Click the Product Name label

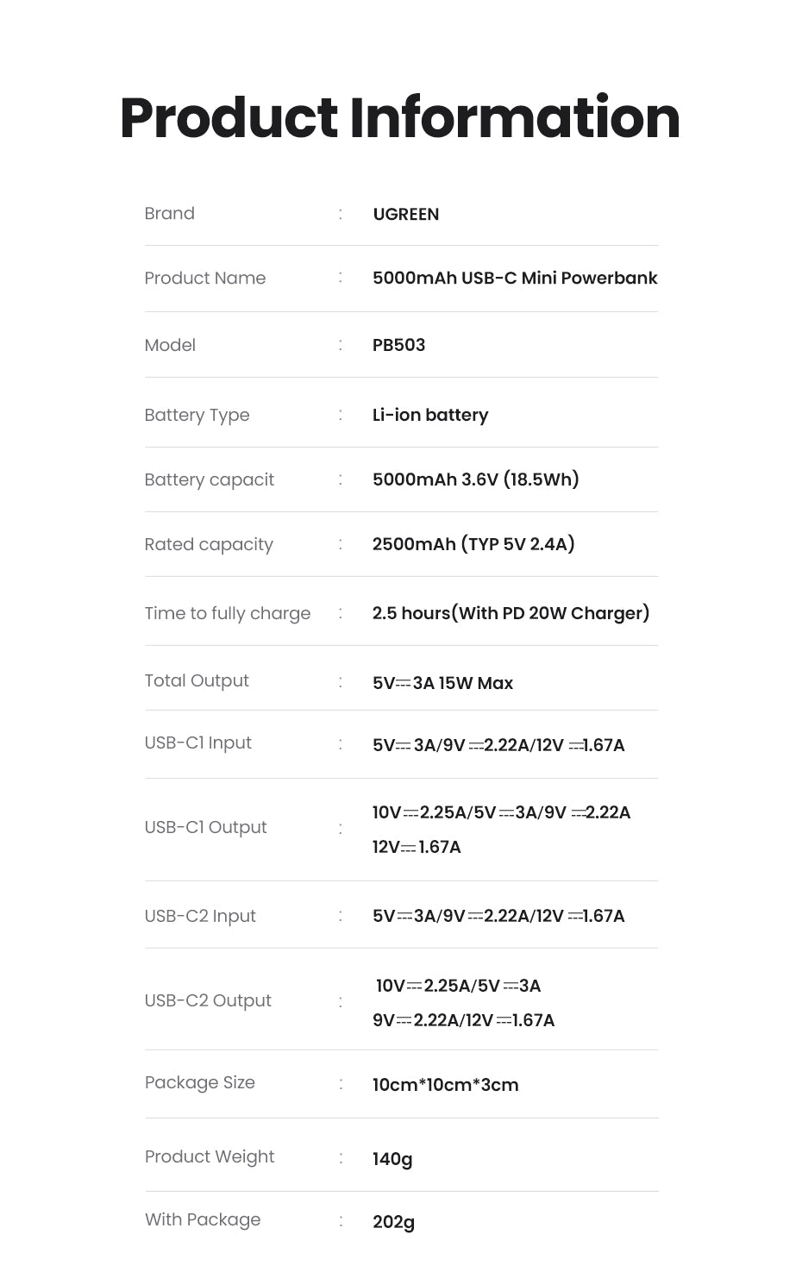pos(205,279)
